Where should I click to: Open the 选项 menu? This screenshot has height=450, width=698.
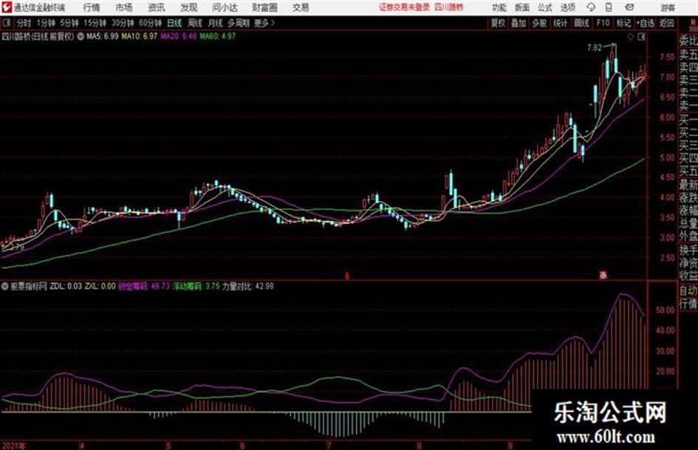pyautogui.click(x=567, y=7)
